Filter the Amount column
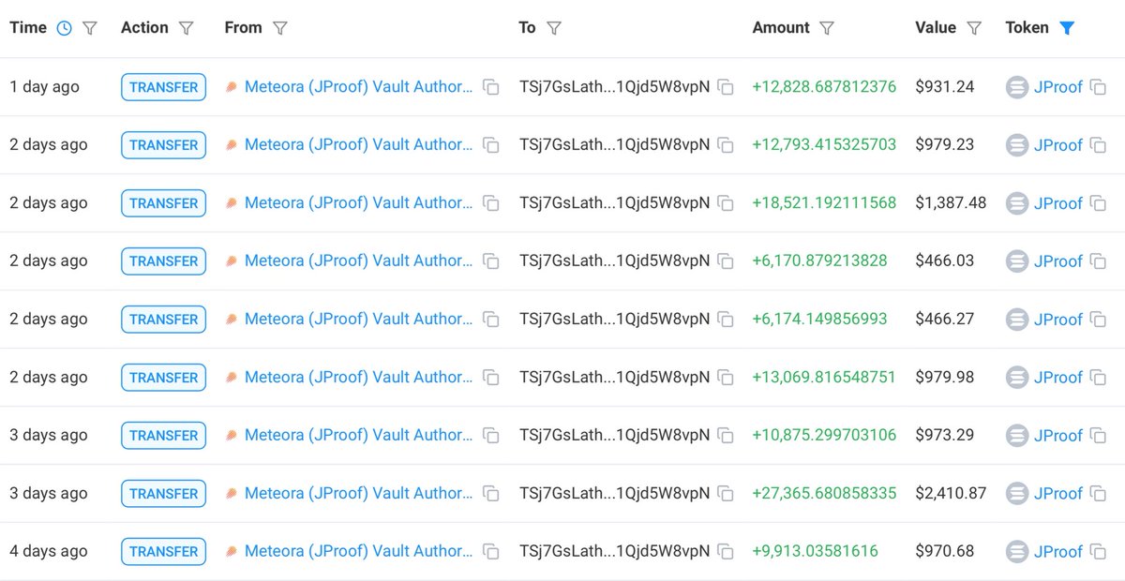Image resolution: width=1125 pixels, height=581 pixels. pos(827,28)
